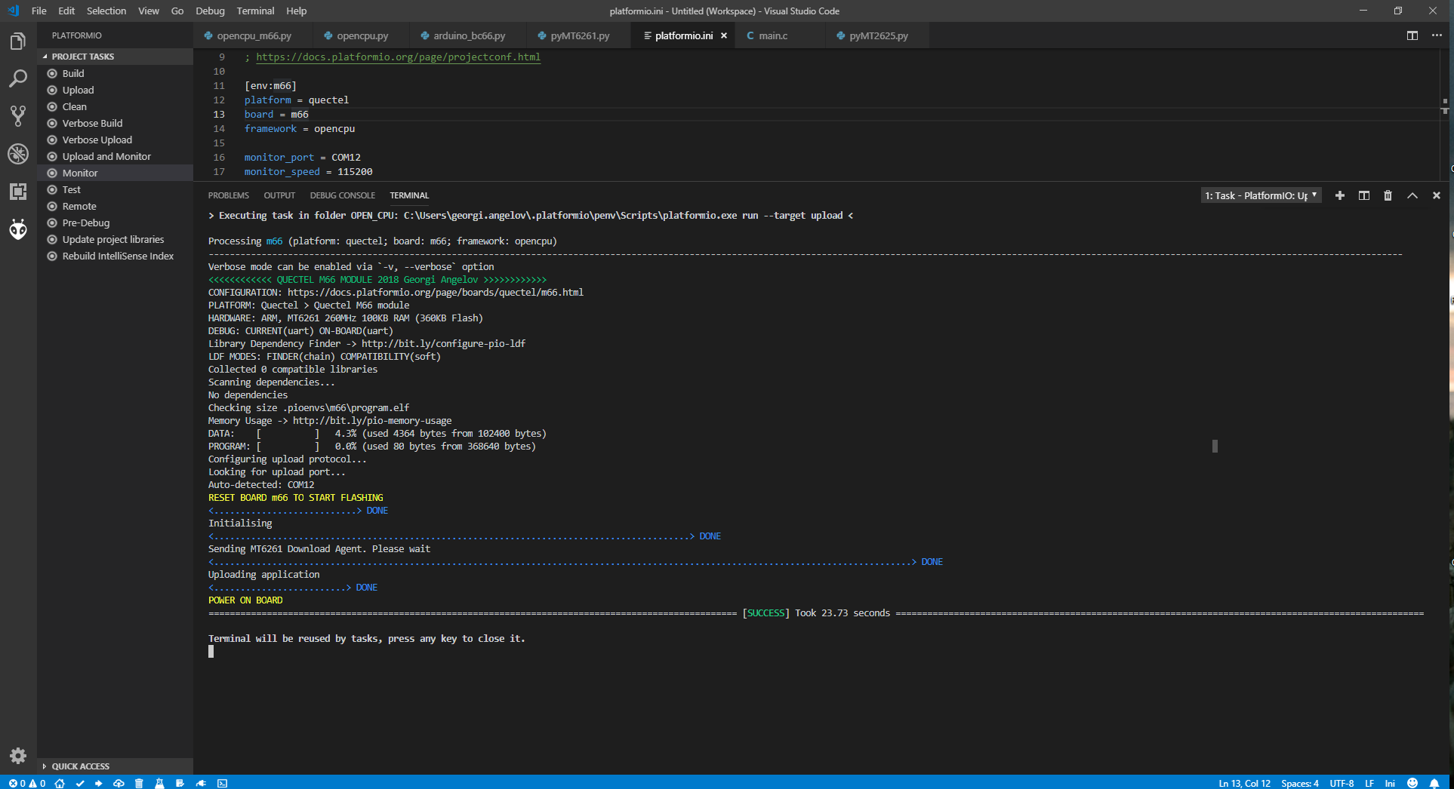Open the Search view in activity bar
Viewport: 1454px width, 789px height.
point(18,78)
